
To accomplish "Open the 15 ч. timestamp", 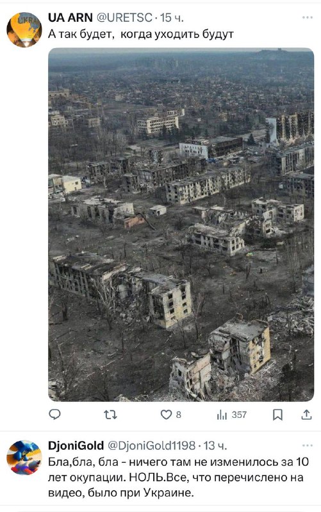I will (172, 18).
